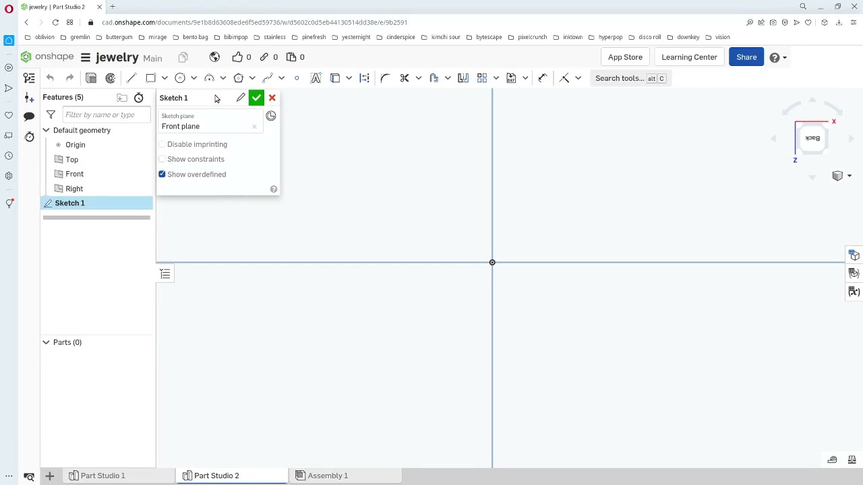The image size is (863, 485).
Task: Uncheck Show overdefined checkbox
Action: click(x=162, y=174)
